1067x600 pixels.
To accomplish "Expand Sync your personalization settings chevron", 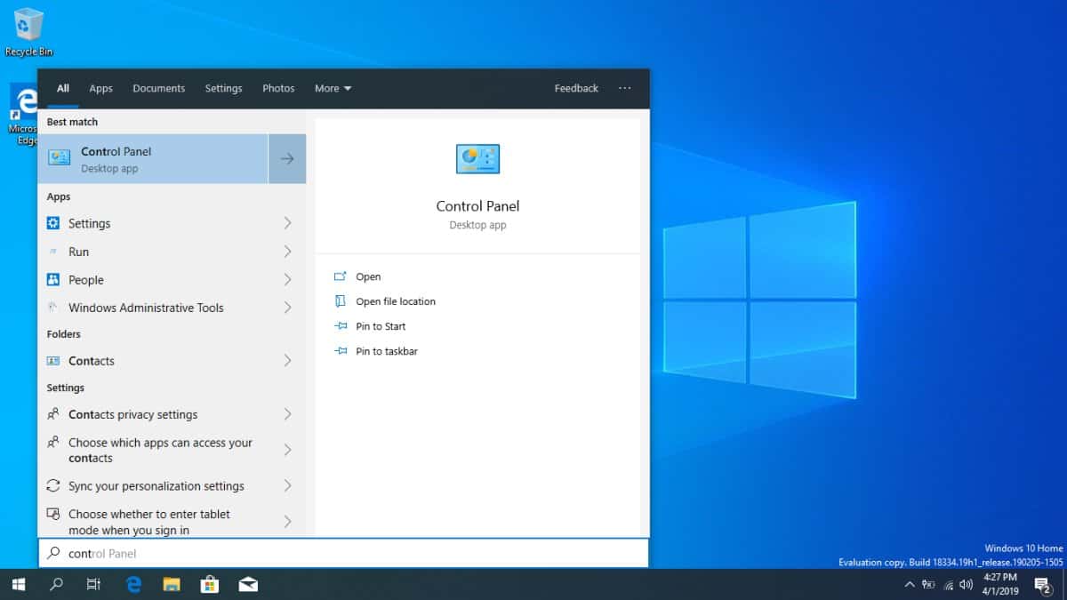I will (x=287, y=486).
